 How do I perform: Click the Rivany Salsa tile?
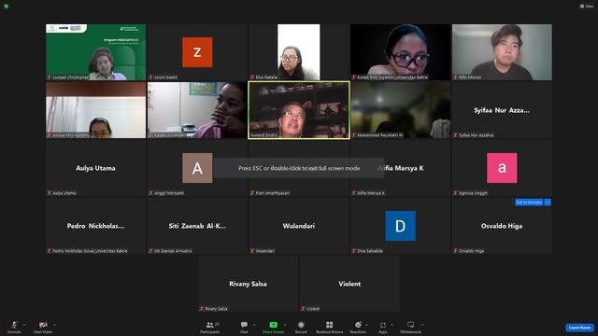tap(248, 284)
